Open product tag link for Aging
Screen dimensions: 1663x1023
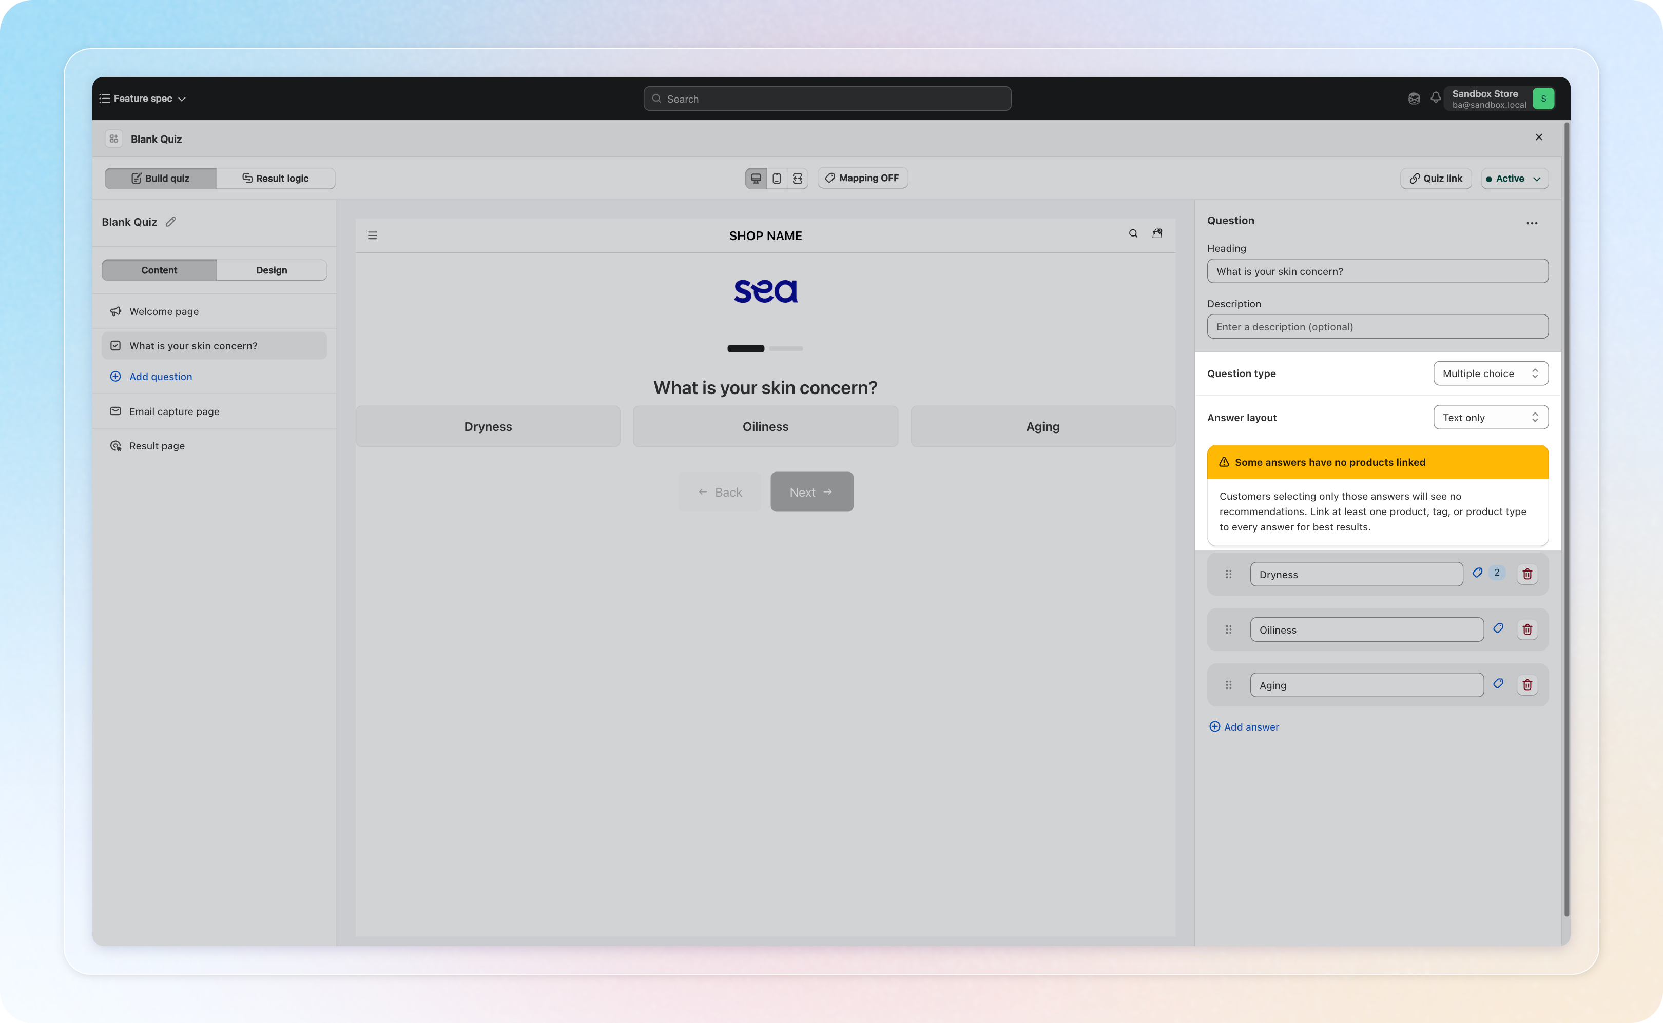[x=1498, y=684]
